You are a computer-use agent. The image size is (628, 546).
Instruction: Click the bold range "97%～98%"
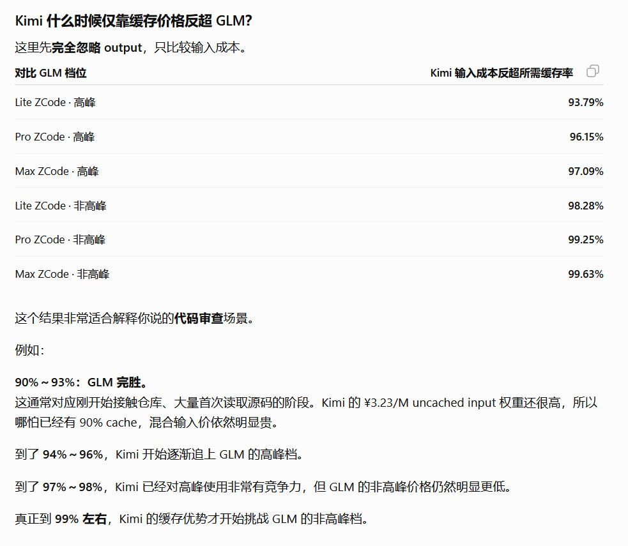click(x=72, y=487)
